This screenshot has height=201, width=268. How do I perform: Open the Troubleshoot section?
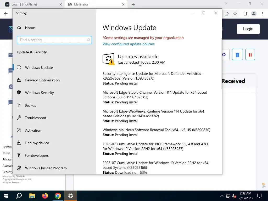point(36,118)
